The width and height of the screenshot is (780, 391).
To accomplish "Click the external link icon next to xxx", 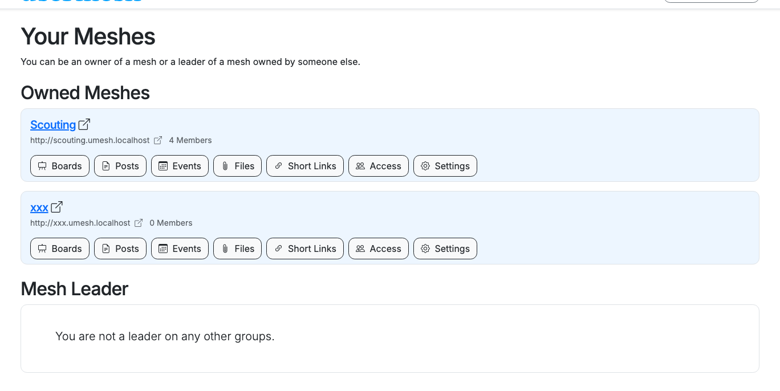I will 56,206.
